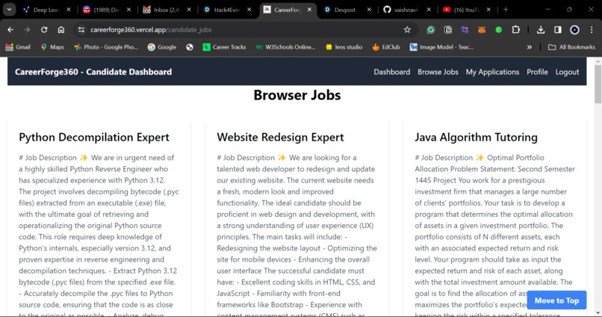
Task: Click the browser forward arrow
Action: tap(27, 30)
